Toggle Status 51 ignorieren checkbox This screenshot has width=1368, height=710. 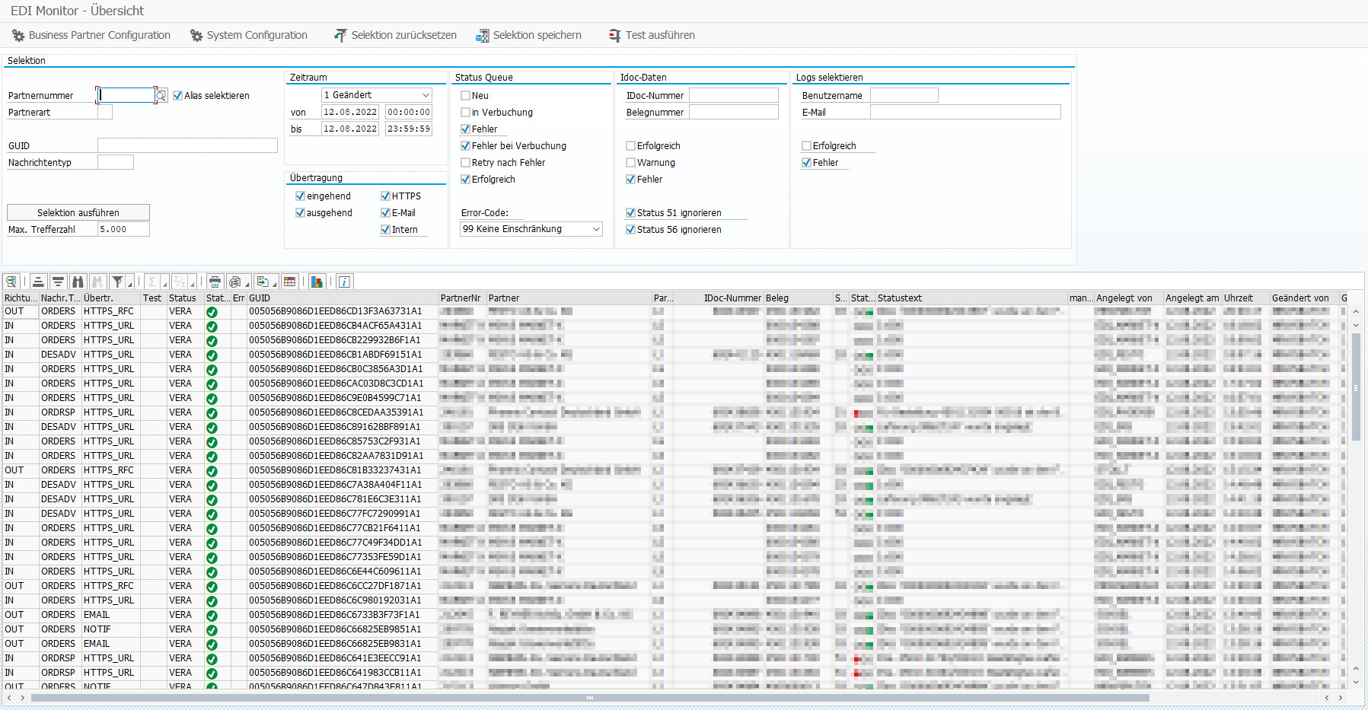coord(630,213)
